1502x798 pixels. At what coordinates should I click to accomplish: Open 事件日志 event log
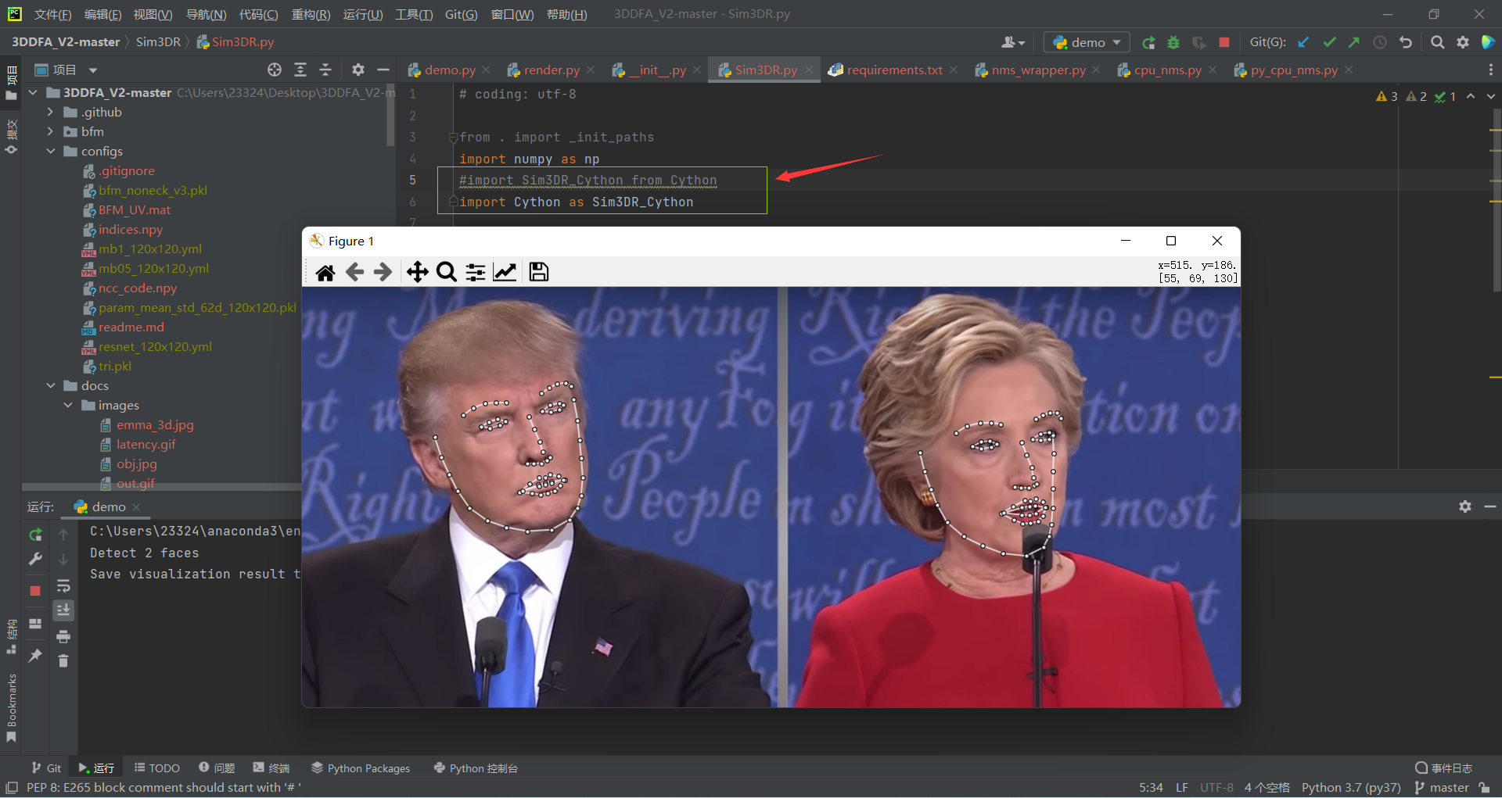[1444, 768]
